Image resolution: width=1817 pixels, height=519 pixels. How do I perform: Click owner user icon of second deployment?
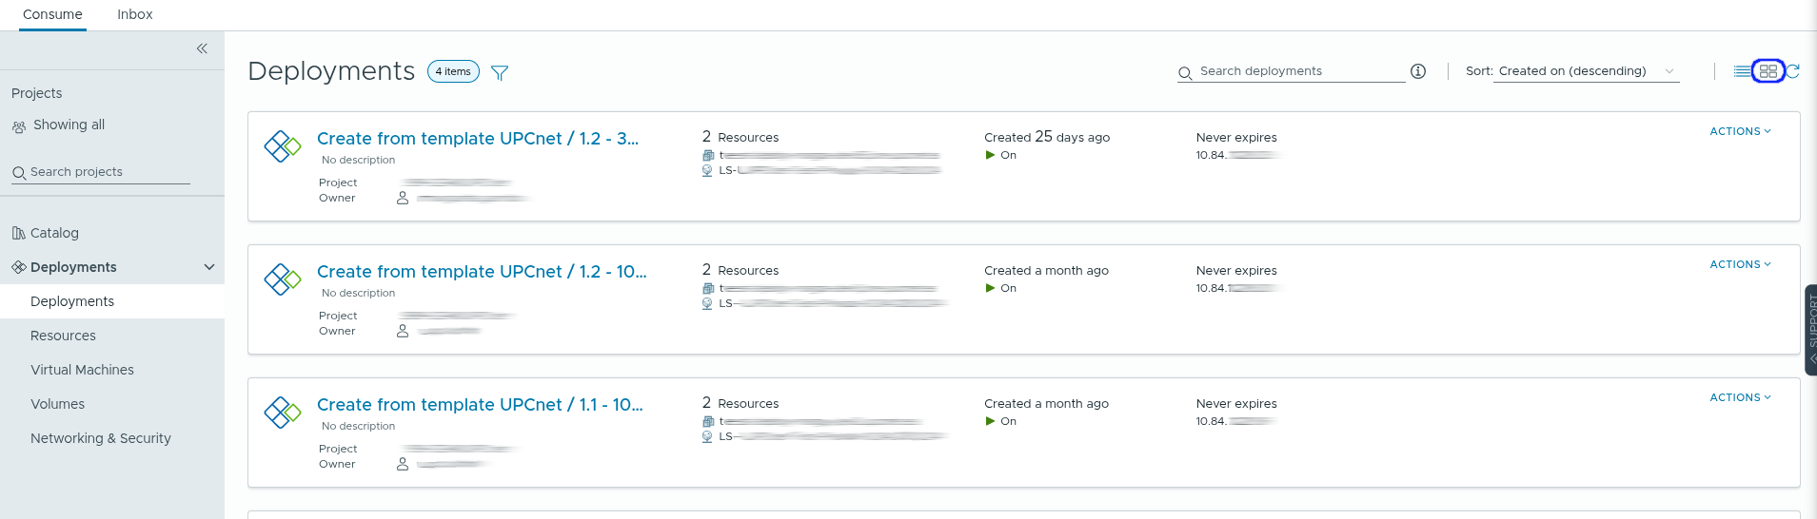point(403,331)
